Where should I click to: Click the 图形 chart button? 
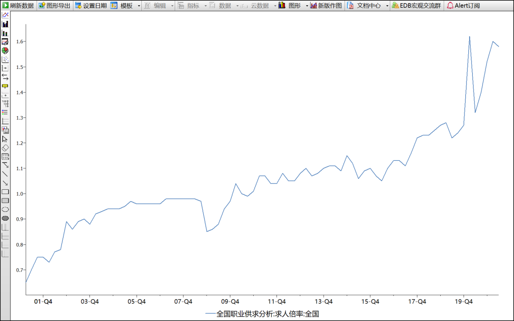290,6
